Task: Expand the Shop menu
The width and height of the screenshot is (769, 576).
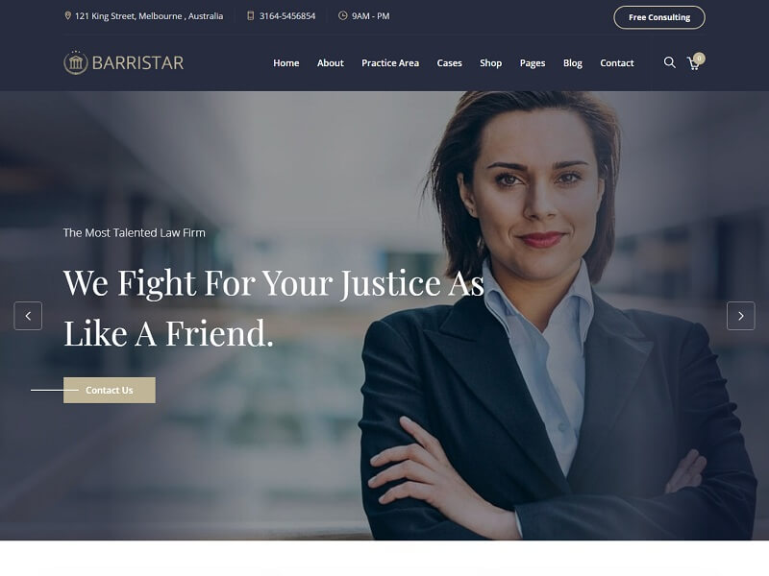Action: click(x=490, y=63)
